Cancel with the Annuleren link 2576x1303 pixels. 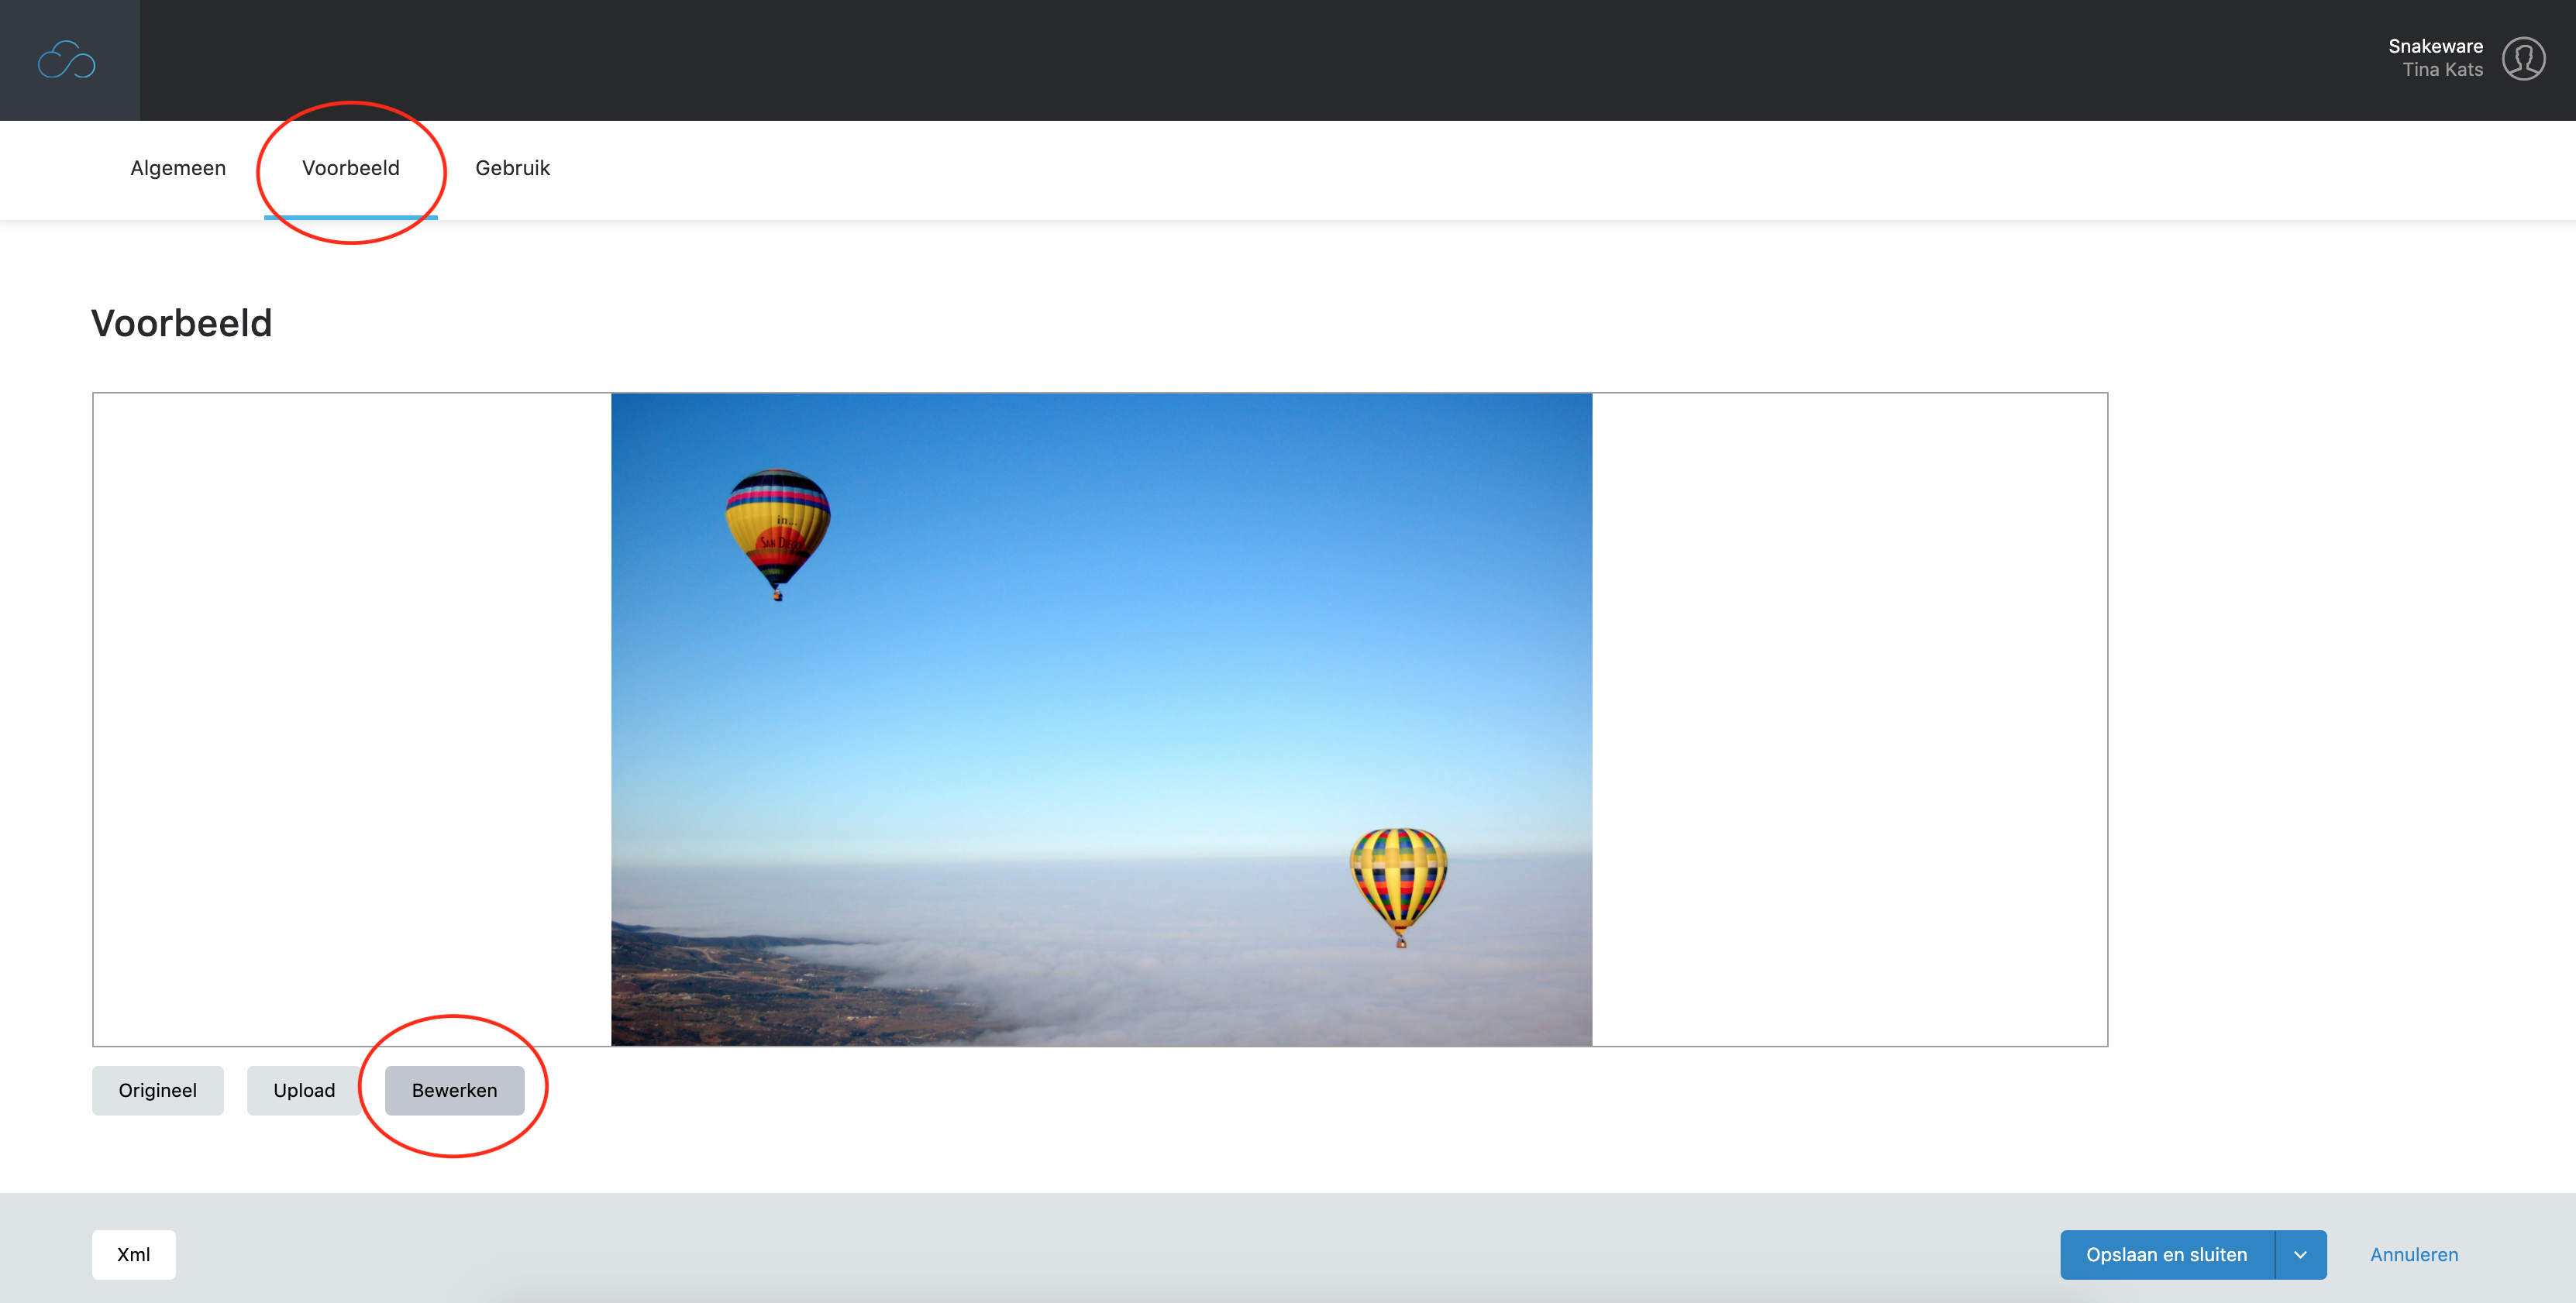coord(2414,1254)
